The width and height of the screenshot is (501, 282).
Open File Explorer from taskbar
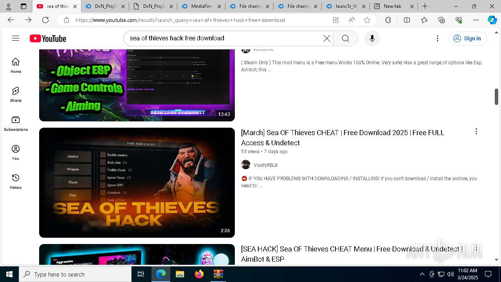tap(180, 274)
